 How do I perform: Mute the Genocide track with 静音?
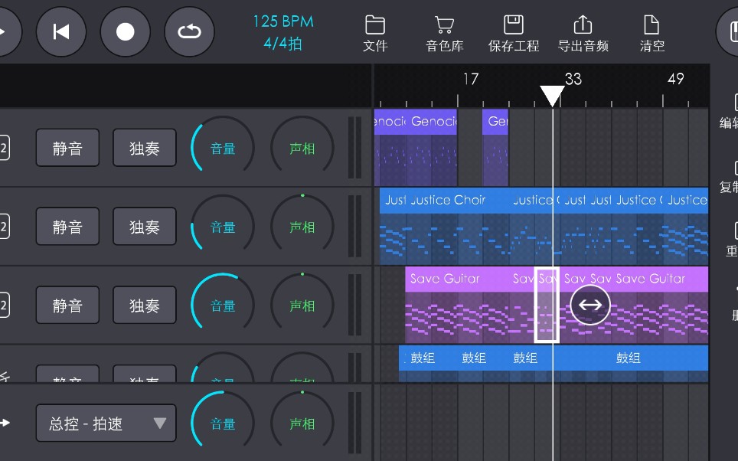[67, 148]
